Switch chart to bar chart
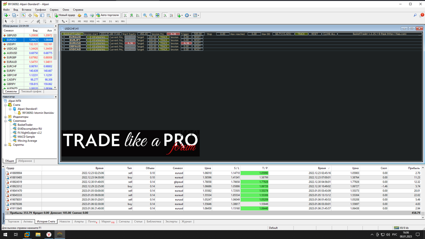This screenshot has height=239, width=425. tap(125, 15)
